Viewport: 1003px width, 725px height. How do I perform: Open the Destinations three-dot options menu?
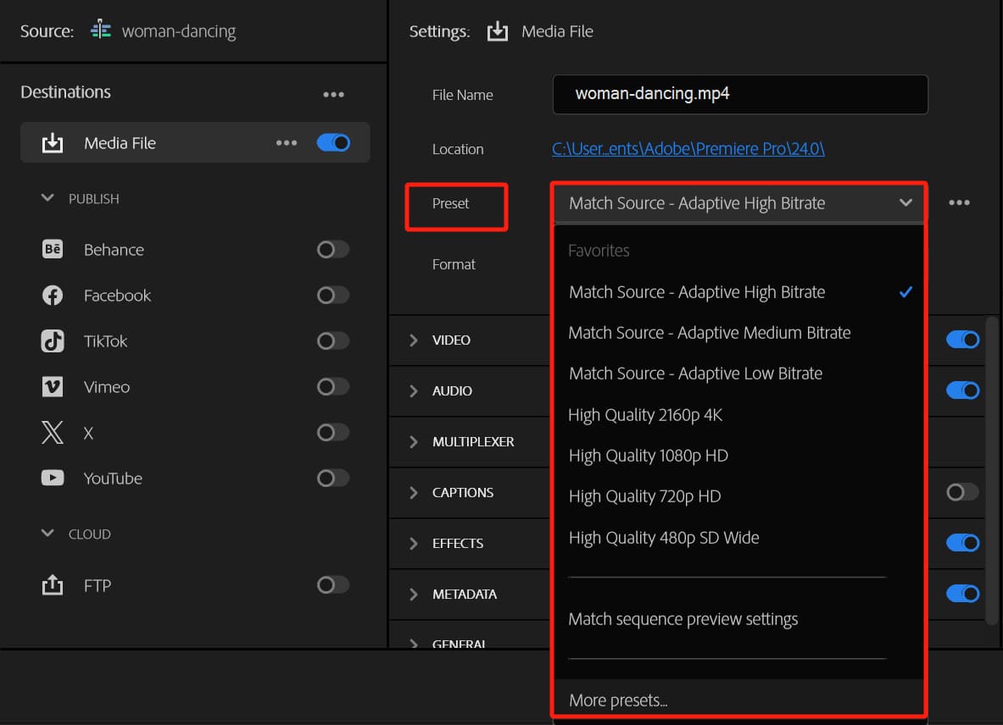[x=333, y=95]
